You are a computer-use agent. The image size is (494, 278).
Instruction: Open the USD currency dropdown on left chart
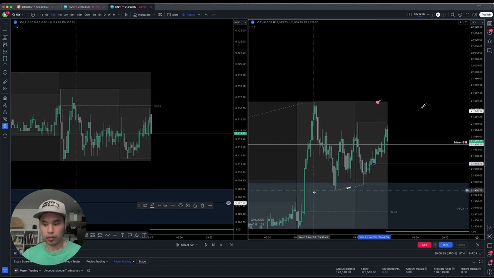[x=240, y=22]
